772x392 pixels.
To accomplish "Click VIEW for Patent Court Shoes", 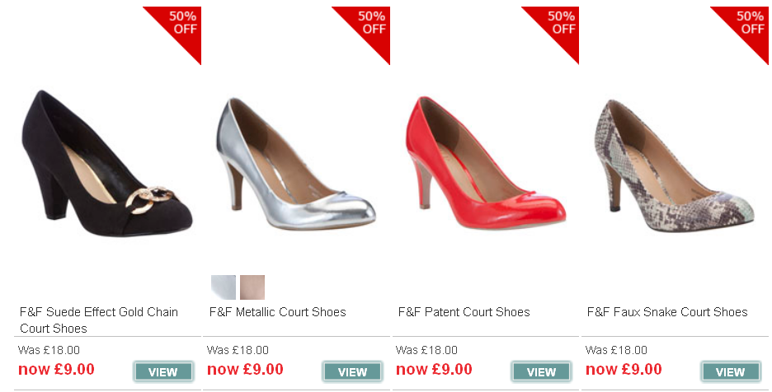I will (542, 372).
